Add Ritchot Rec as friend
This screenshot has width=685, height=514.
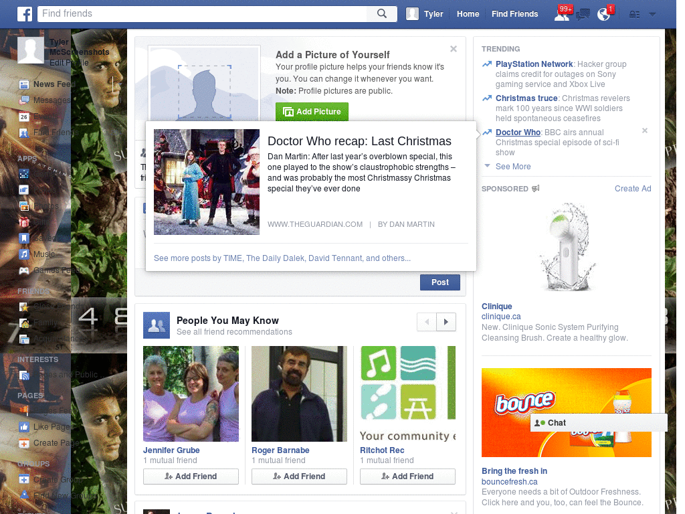[407, 477]
